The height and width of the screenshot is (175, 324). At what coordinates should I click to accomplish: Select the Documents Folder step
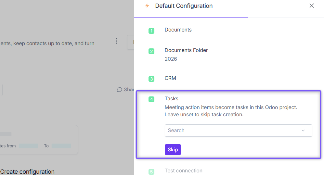click(186, 50)
